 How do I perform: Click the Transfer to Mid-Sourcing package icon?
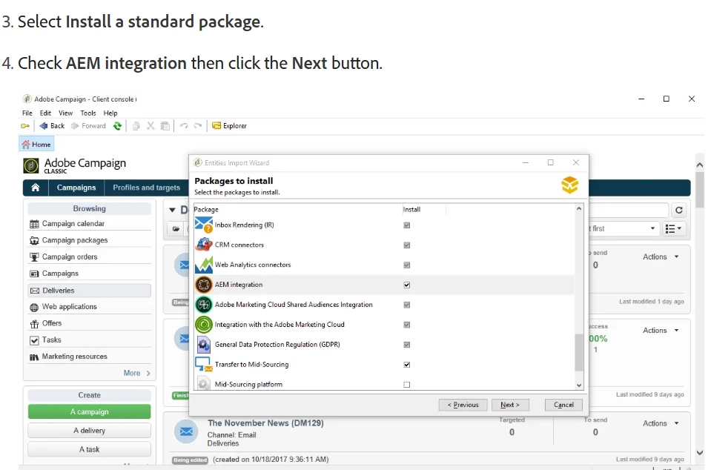tap(204, 365)
